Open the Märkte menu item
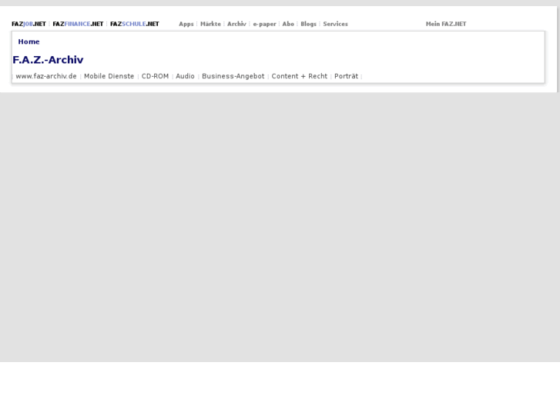 click(211, 24)
